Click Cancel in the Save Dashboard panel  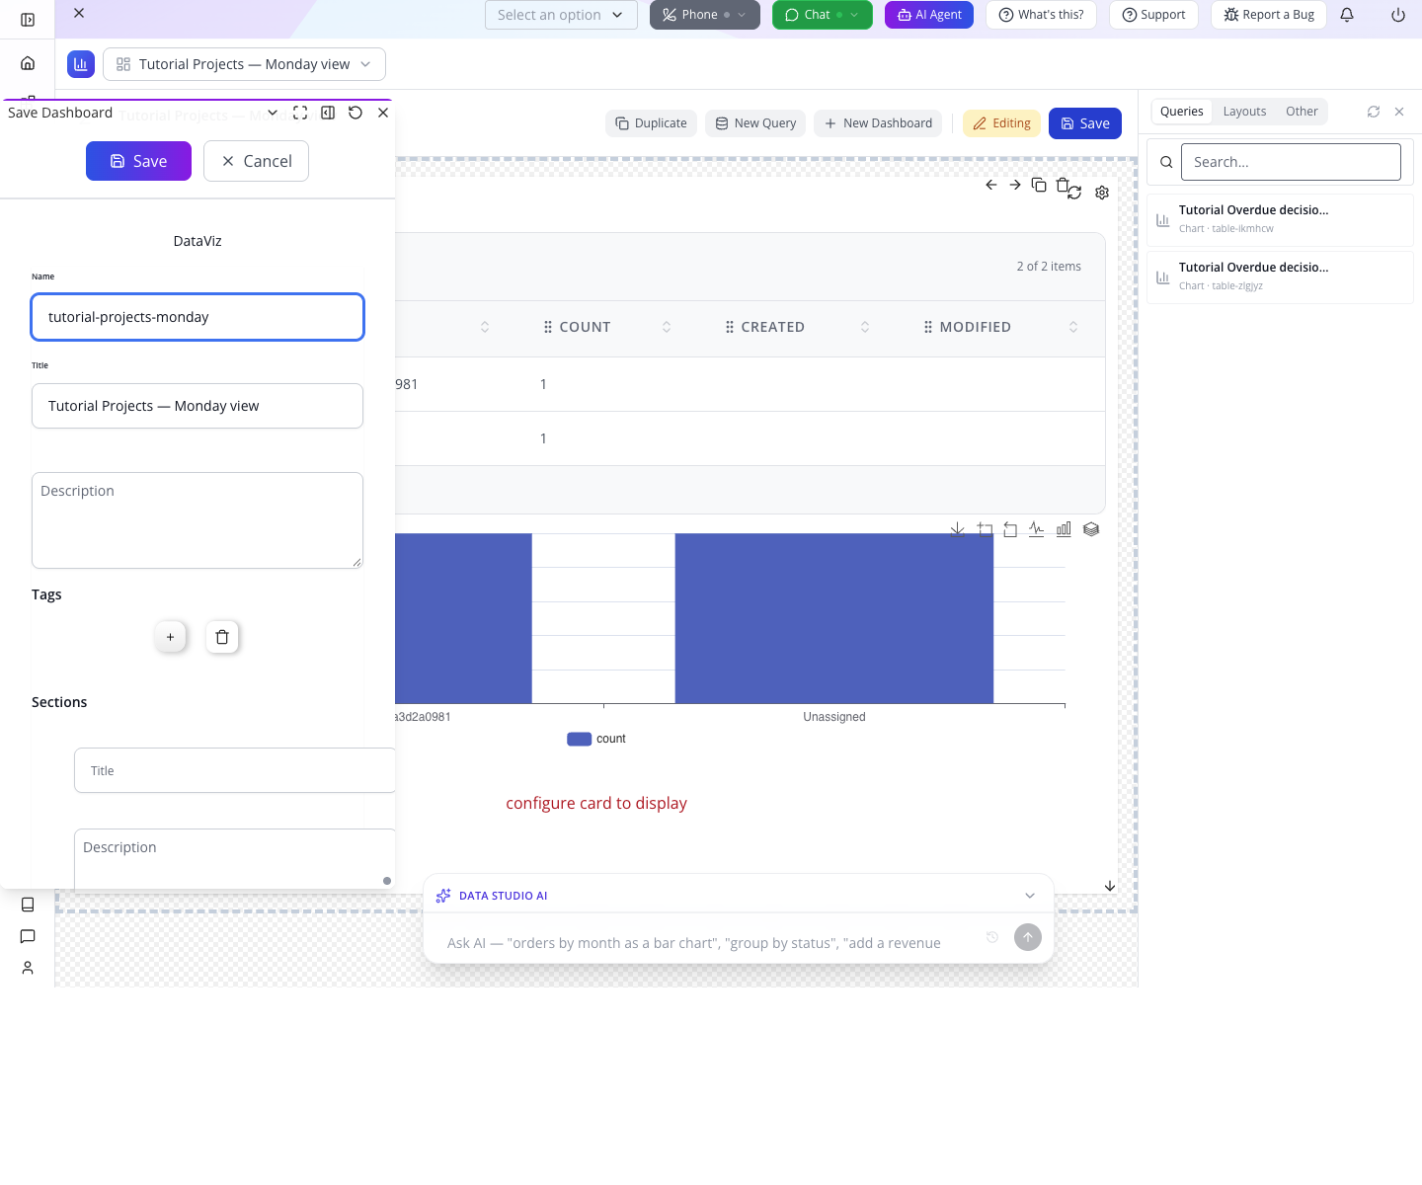pyautogui.click(x=256, y=161)
